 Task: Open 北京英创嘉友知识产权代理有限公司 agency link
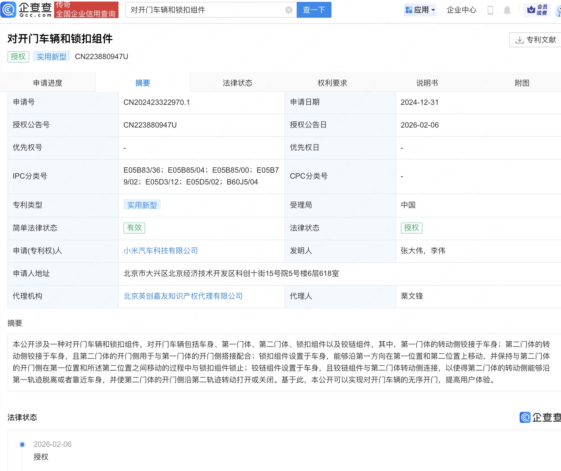[183, 296]
